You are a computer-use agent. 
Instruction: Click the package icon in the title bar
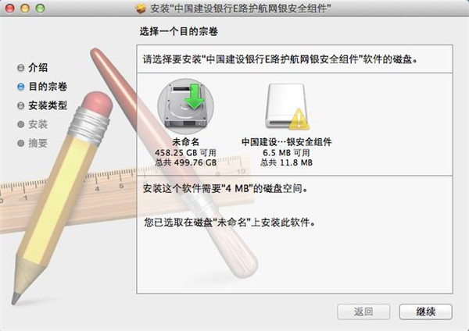tap(141, 9)
